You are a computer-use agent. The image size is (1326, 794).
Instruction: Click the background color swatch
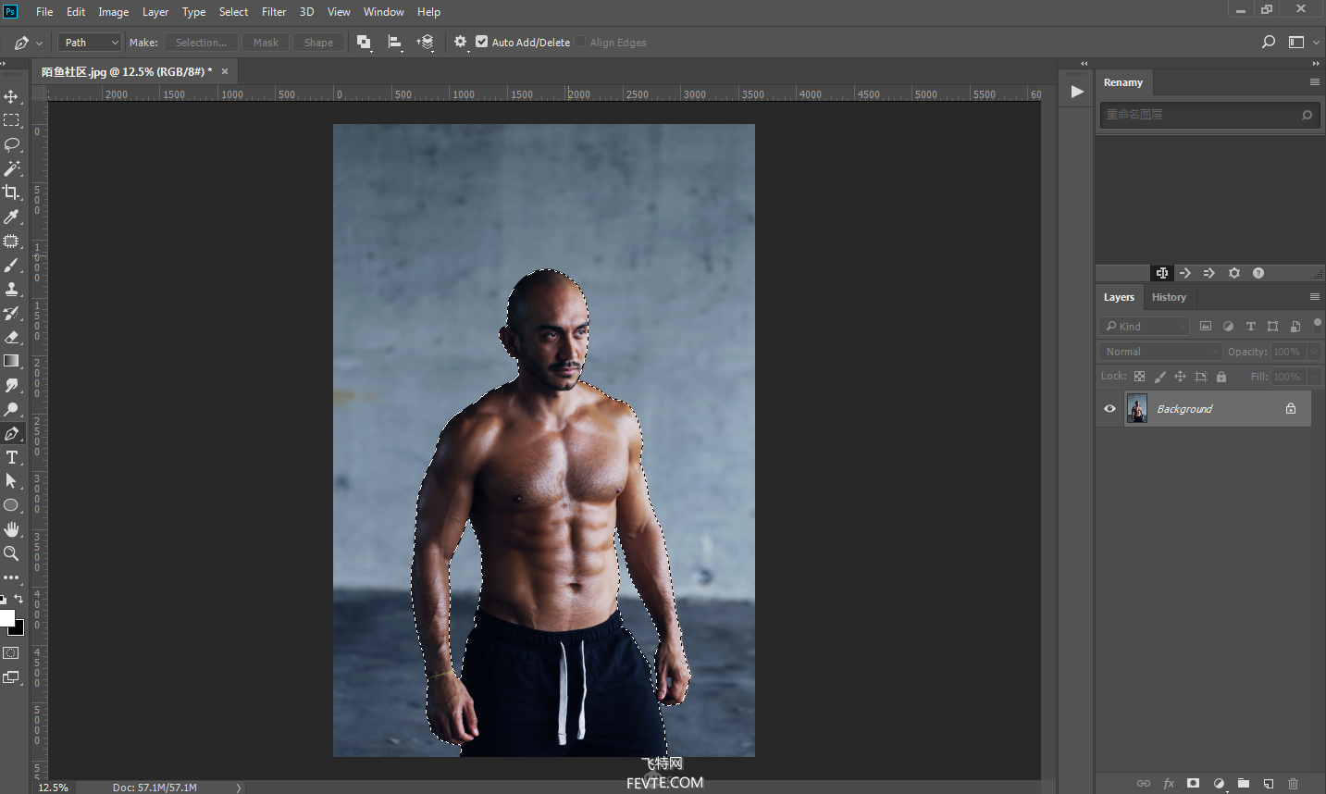tap(19, 629)
